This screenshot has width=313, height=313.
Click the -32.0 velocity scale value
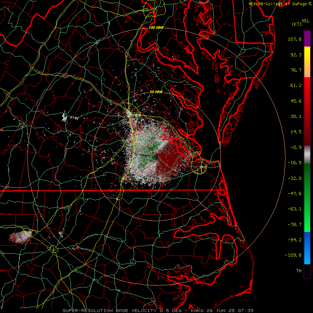295,178
